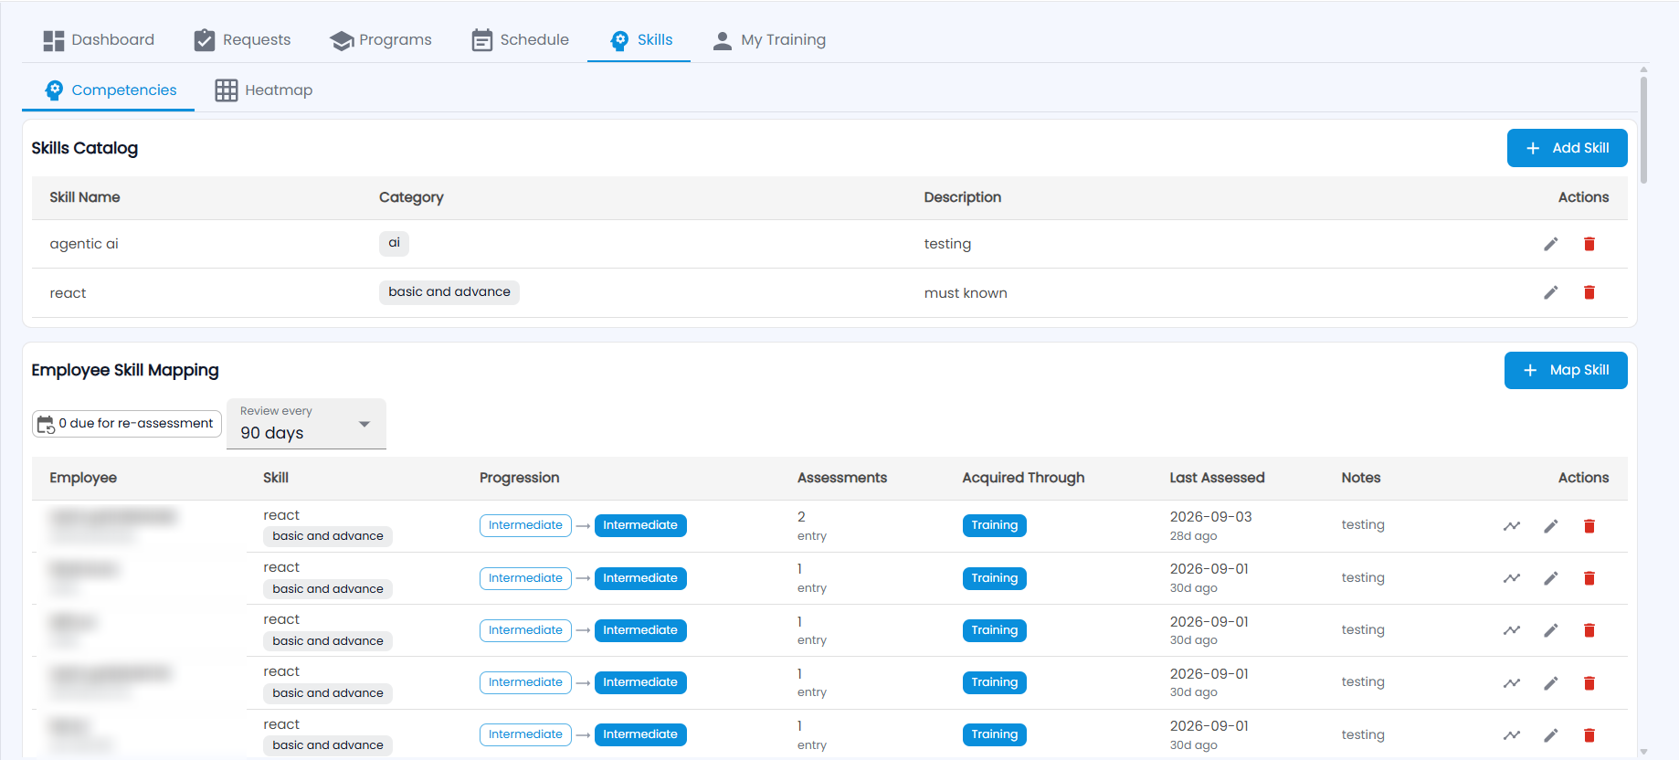Delete the agentic ai skill
The width and height of the screenshot is (1679, 760).
pyautogui.click(x=1589, y=244)
